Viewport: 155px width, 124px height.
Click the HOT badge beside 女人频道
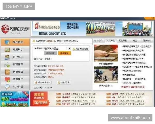coord(59,94)
